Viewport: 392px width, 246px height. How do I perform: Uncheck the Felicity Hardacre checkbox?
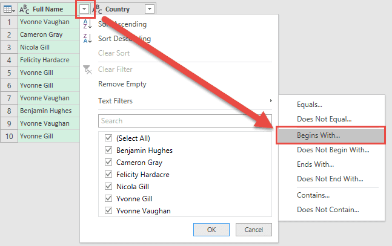(x=108, y=174)
